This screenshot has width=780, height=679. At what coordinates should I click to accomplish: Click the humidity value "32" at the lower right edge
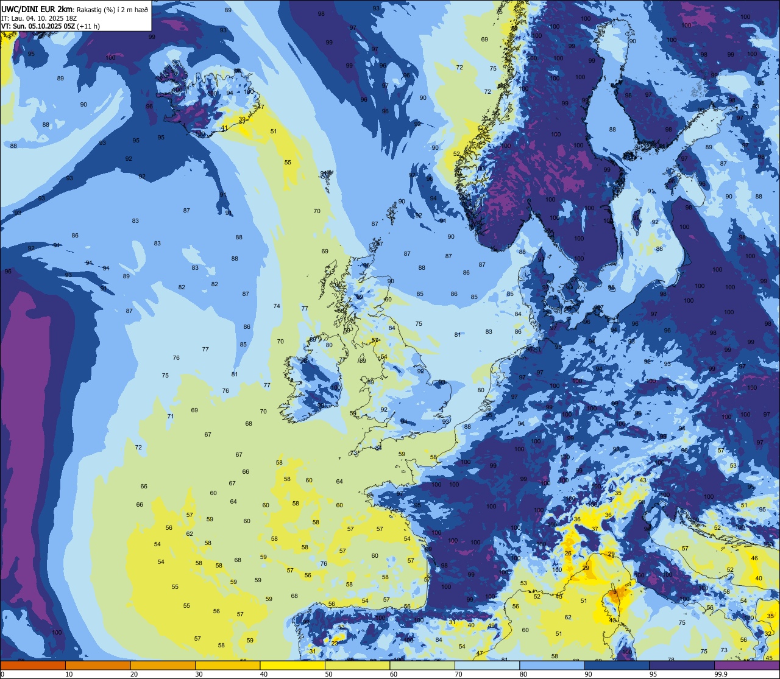pos(767,634)
